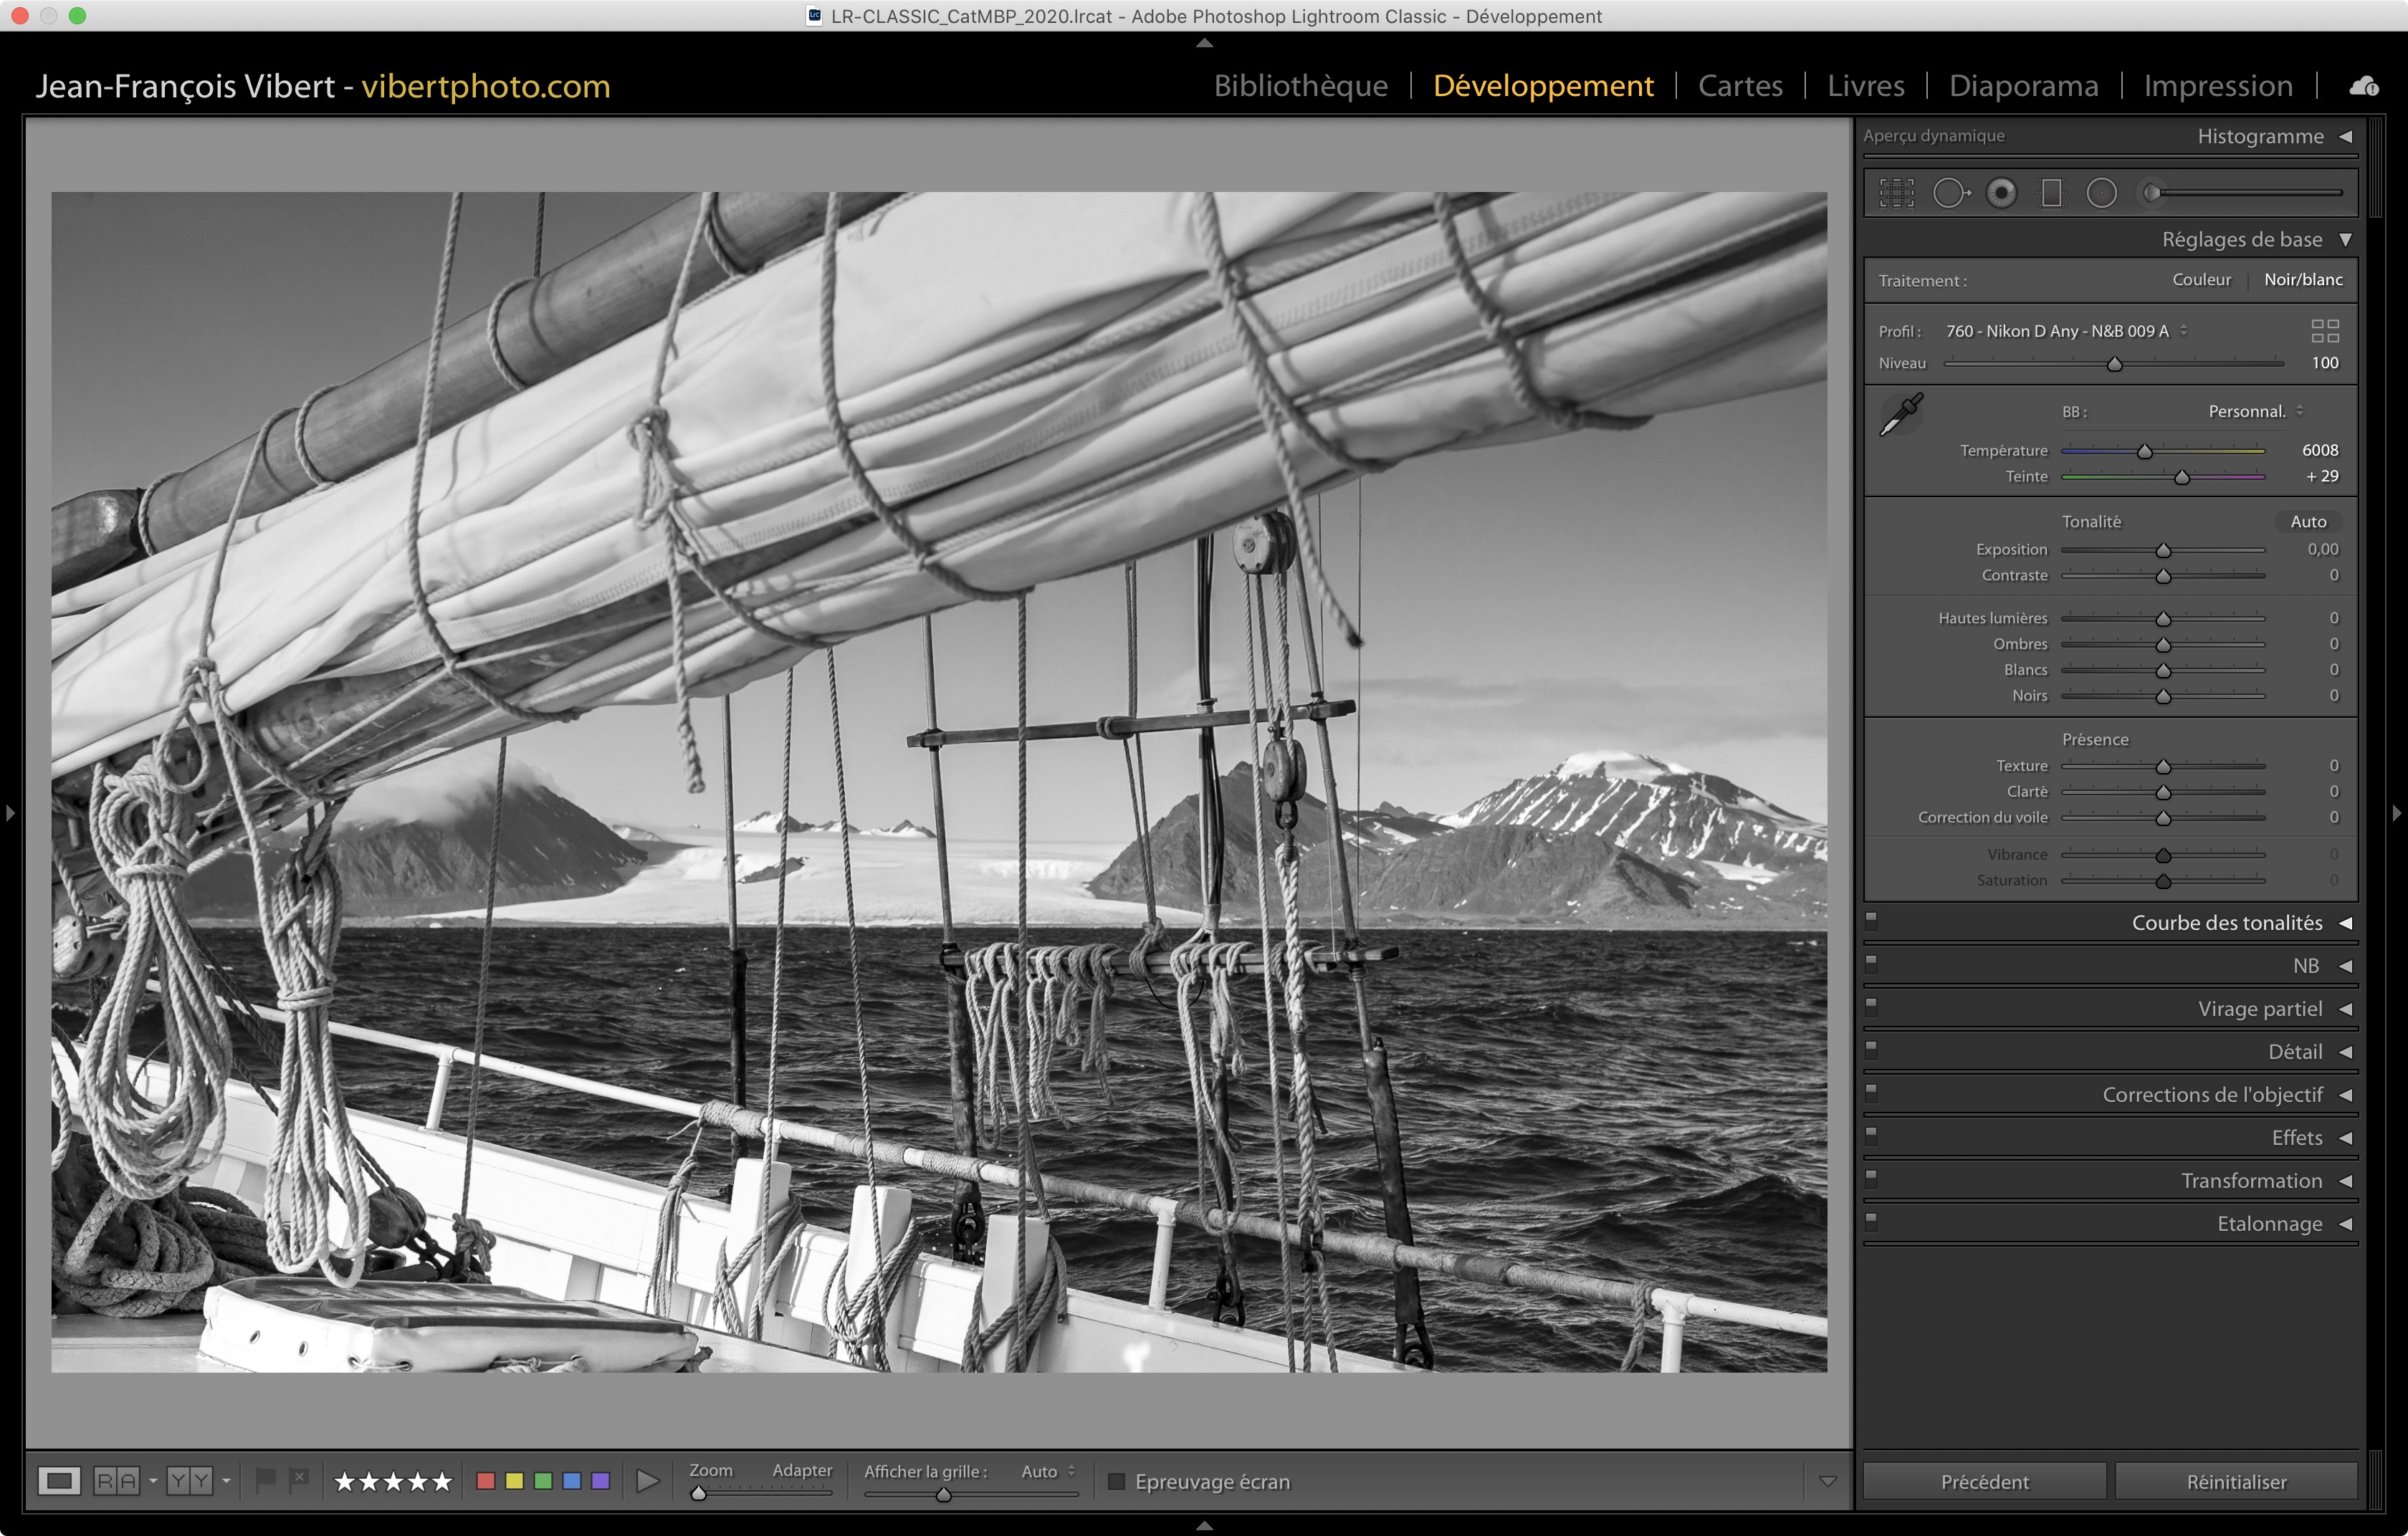
Task: Select the Radial filter tool
Action: click(x=2101, y=193)
